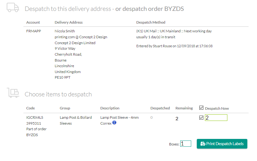The height and width of the screenshot is (161, 257).
Task: Toggle the Despatch Now header checkbox
Action: (x=201, y=108)
